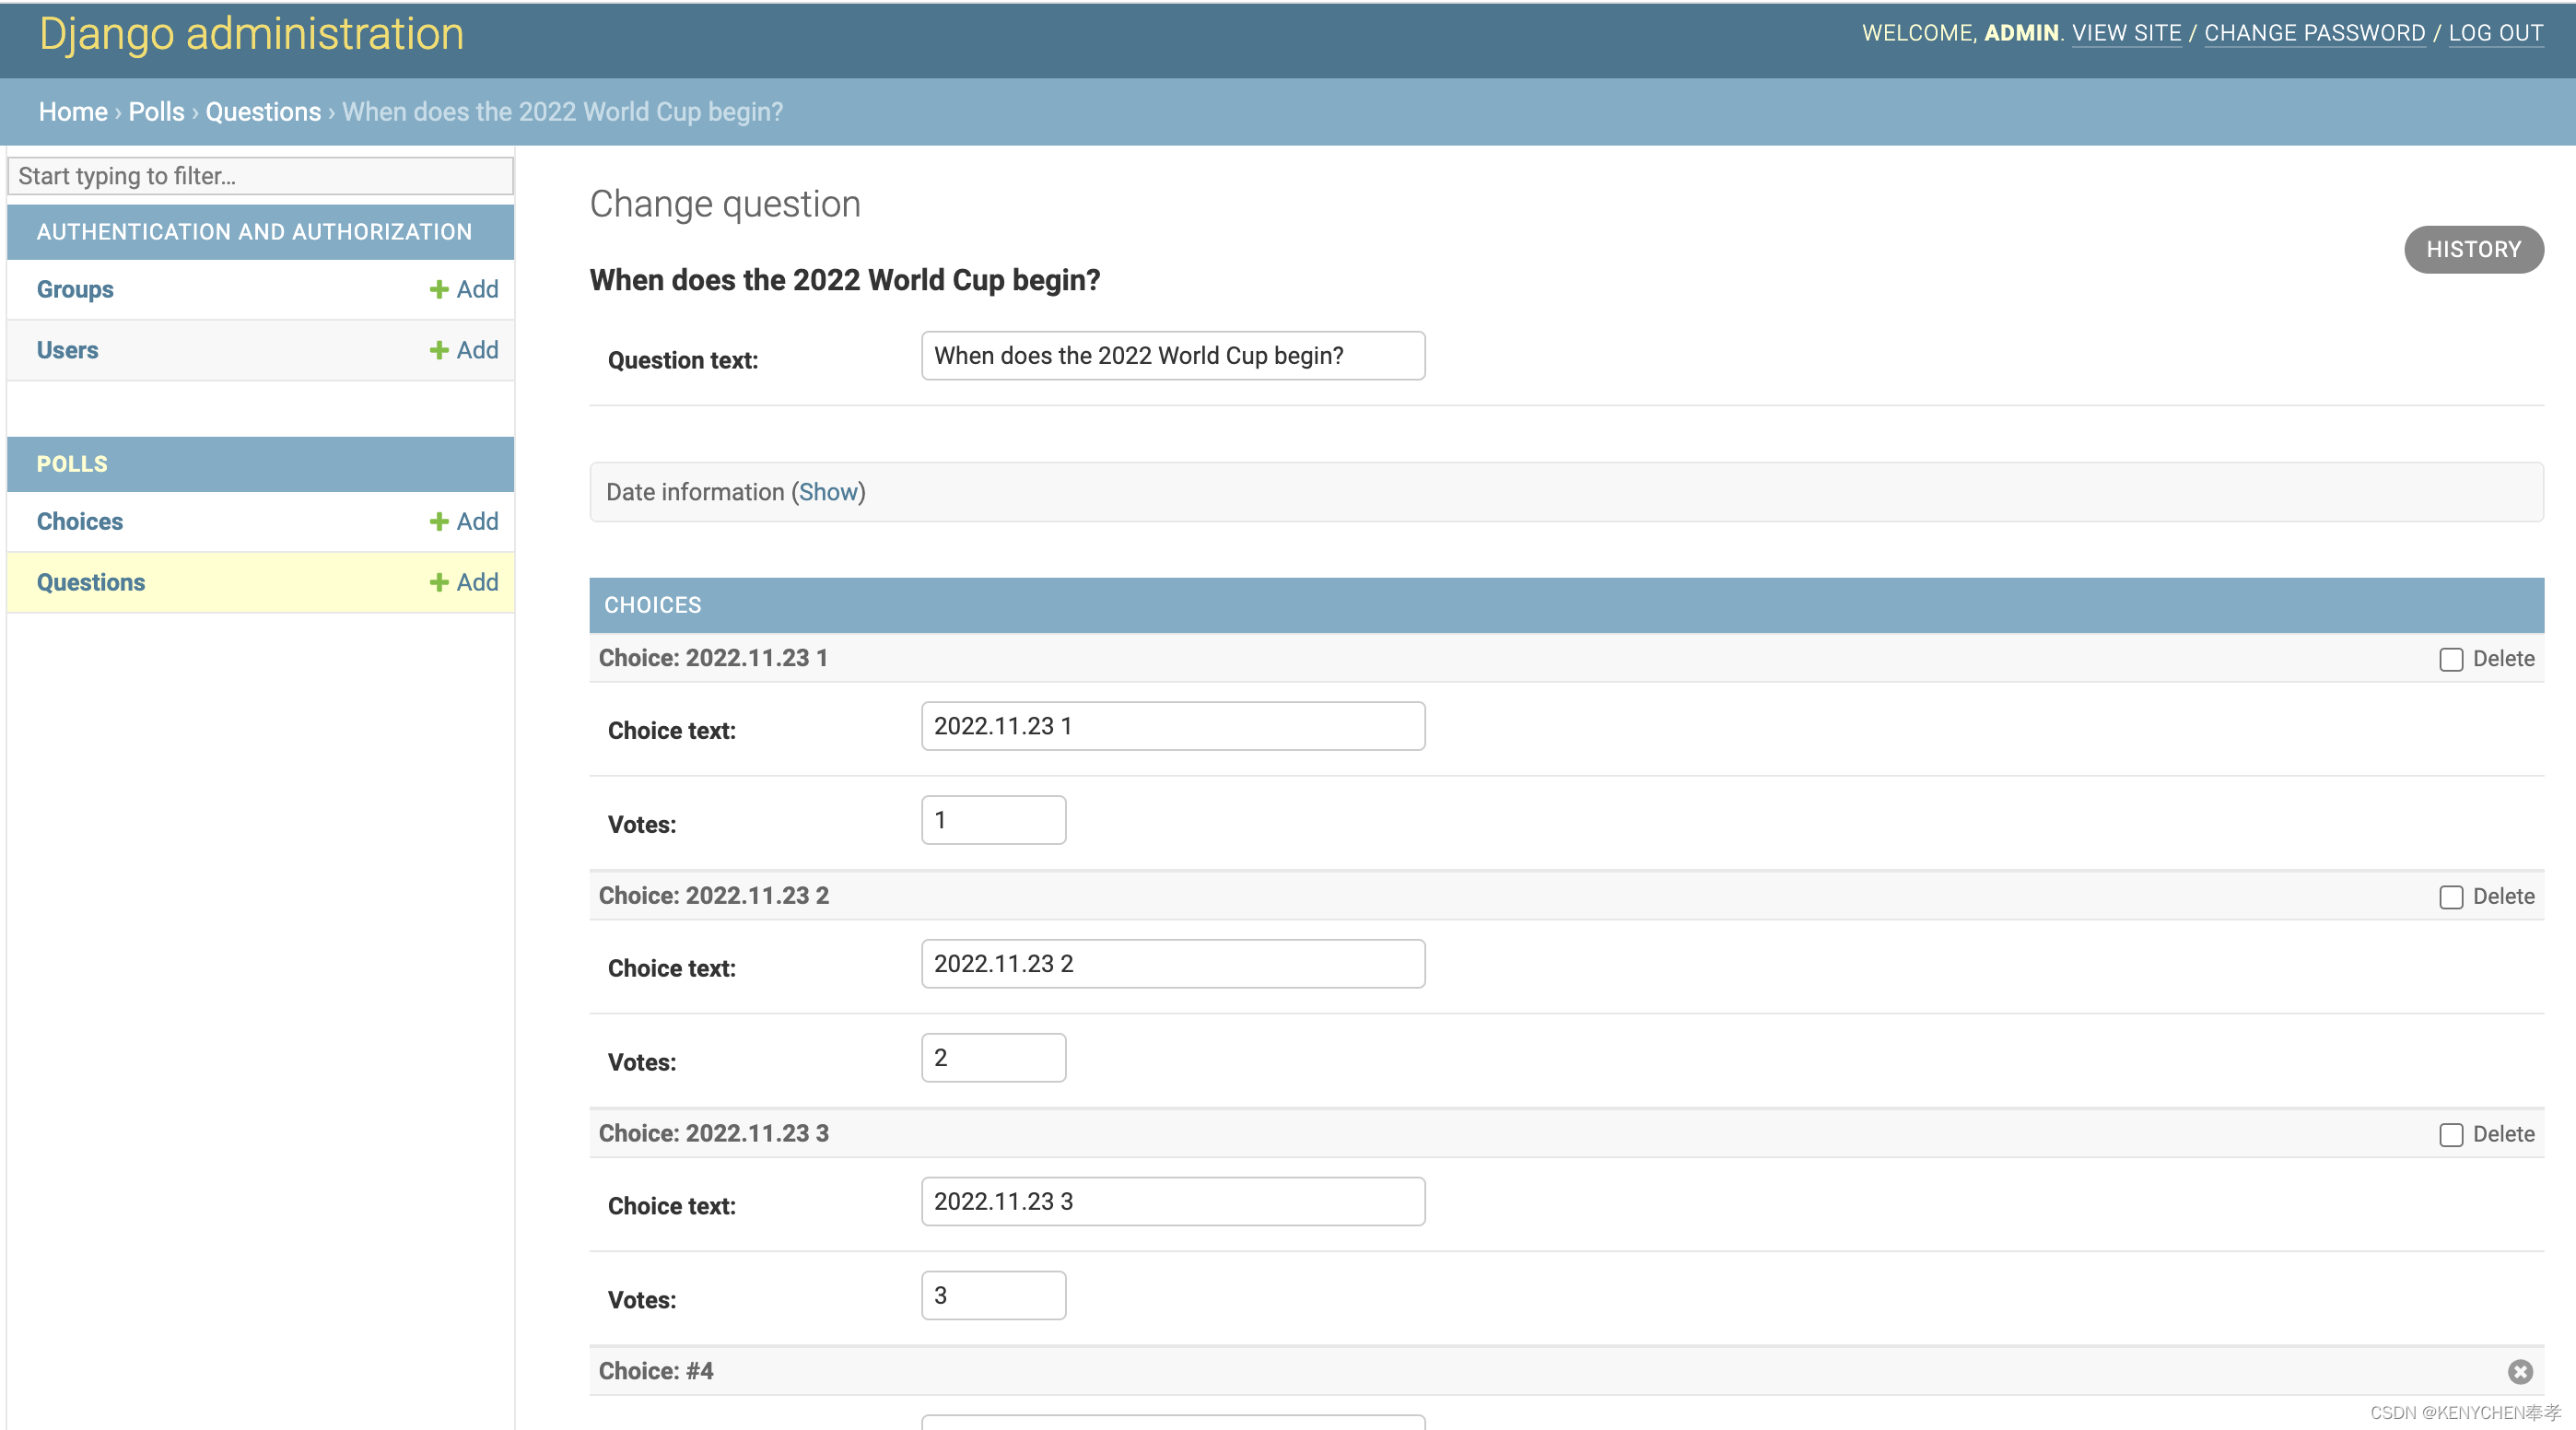The image size is (2576, 1430).
Task: Click into the Question text field
Action: pyautogui.click(x=1172, y=356)
